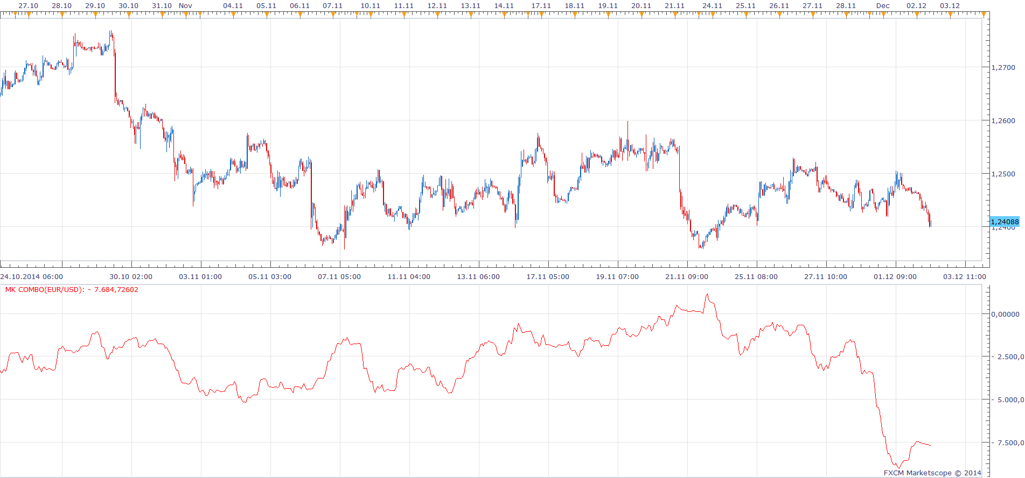
Task: Select the 24.11 date label on top axis
Action: click(713, 6)
